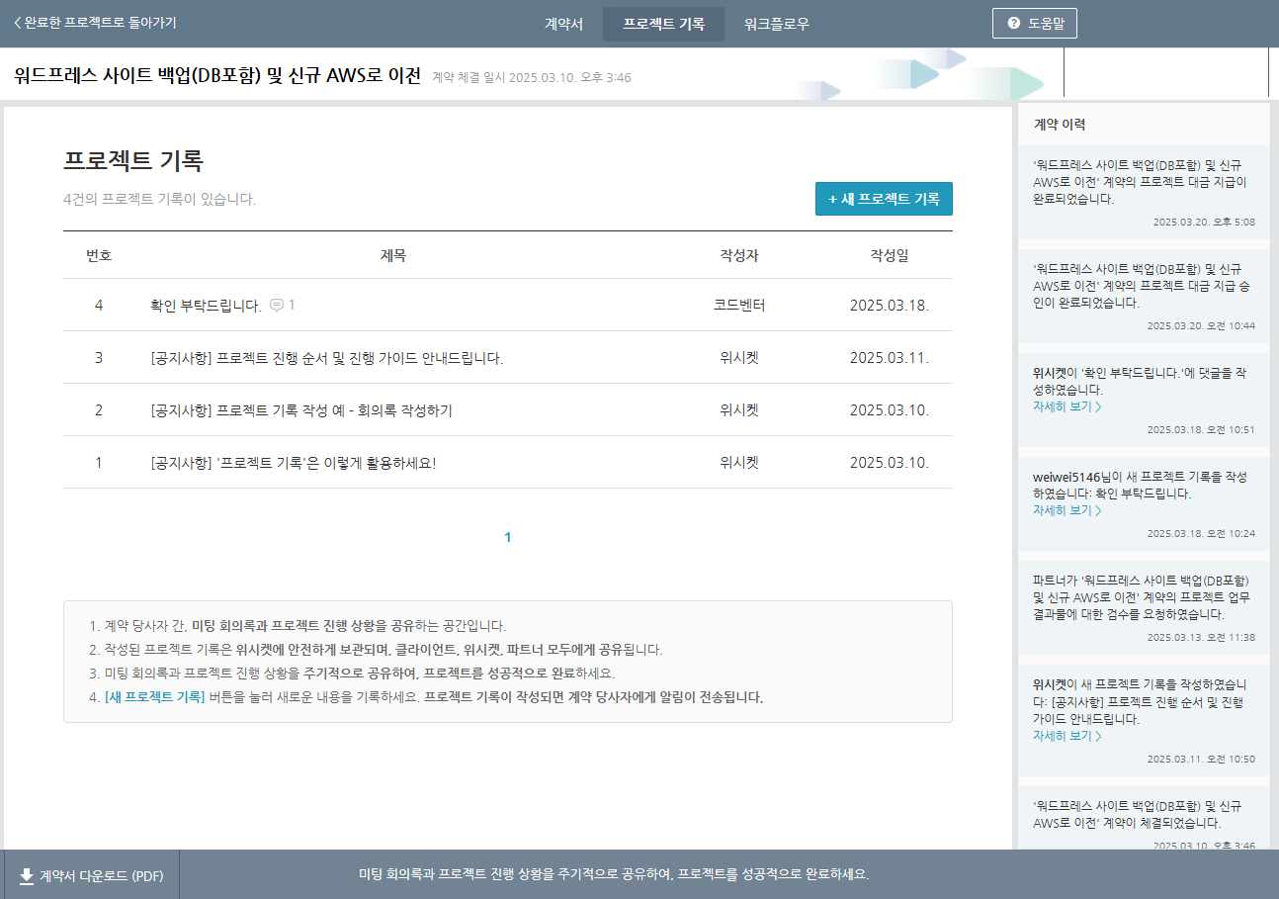Viewport: 1279px width, 899px height.
Task: Expand 자세히 보기 under 2025.03.11 notice entry
Action: pos(1066,736)
